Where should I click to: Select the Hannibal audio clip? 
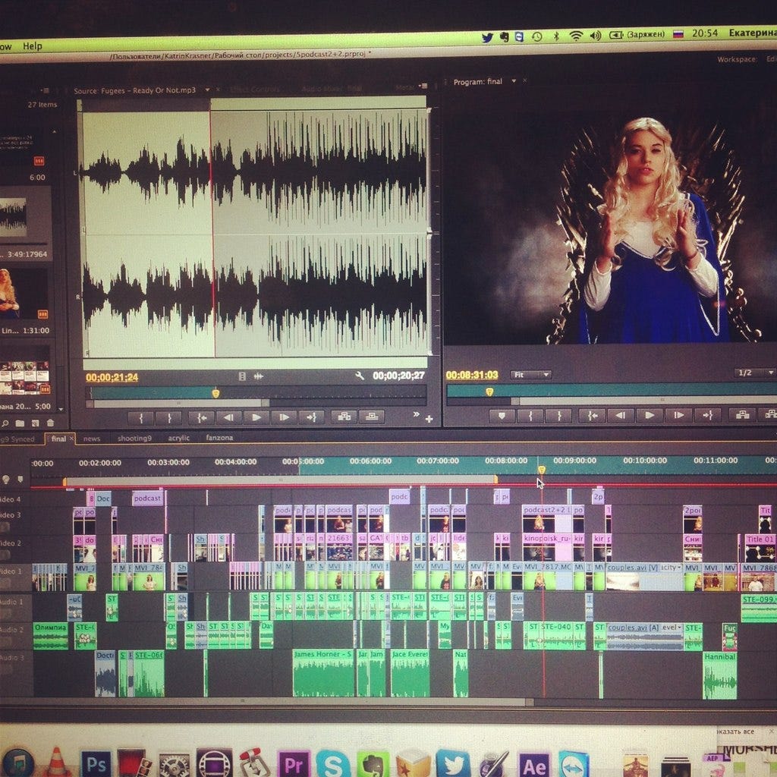tap(719, 675)
